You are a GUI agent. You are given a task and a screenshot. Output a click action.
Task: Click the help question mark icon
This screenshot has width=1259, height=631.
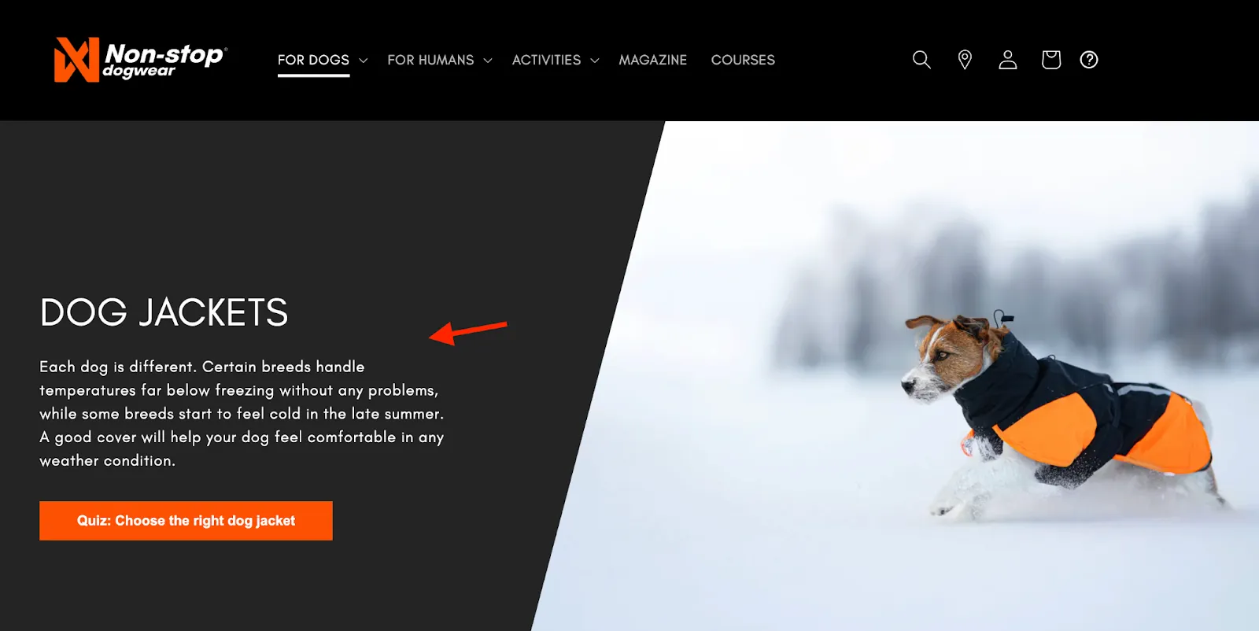(1089, 60)
